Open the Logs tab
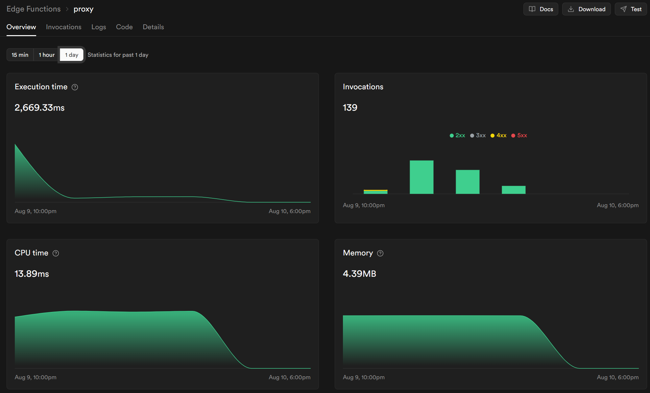This screenshot has height=393, width=650. coord(99,27)
